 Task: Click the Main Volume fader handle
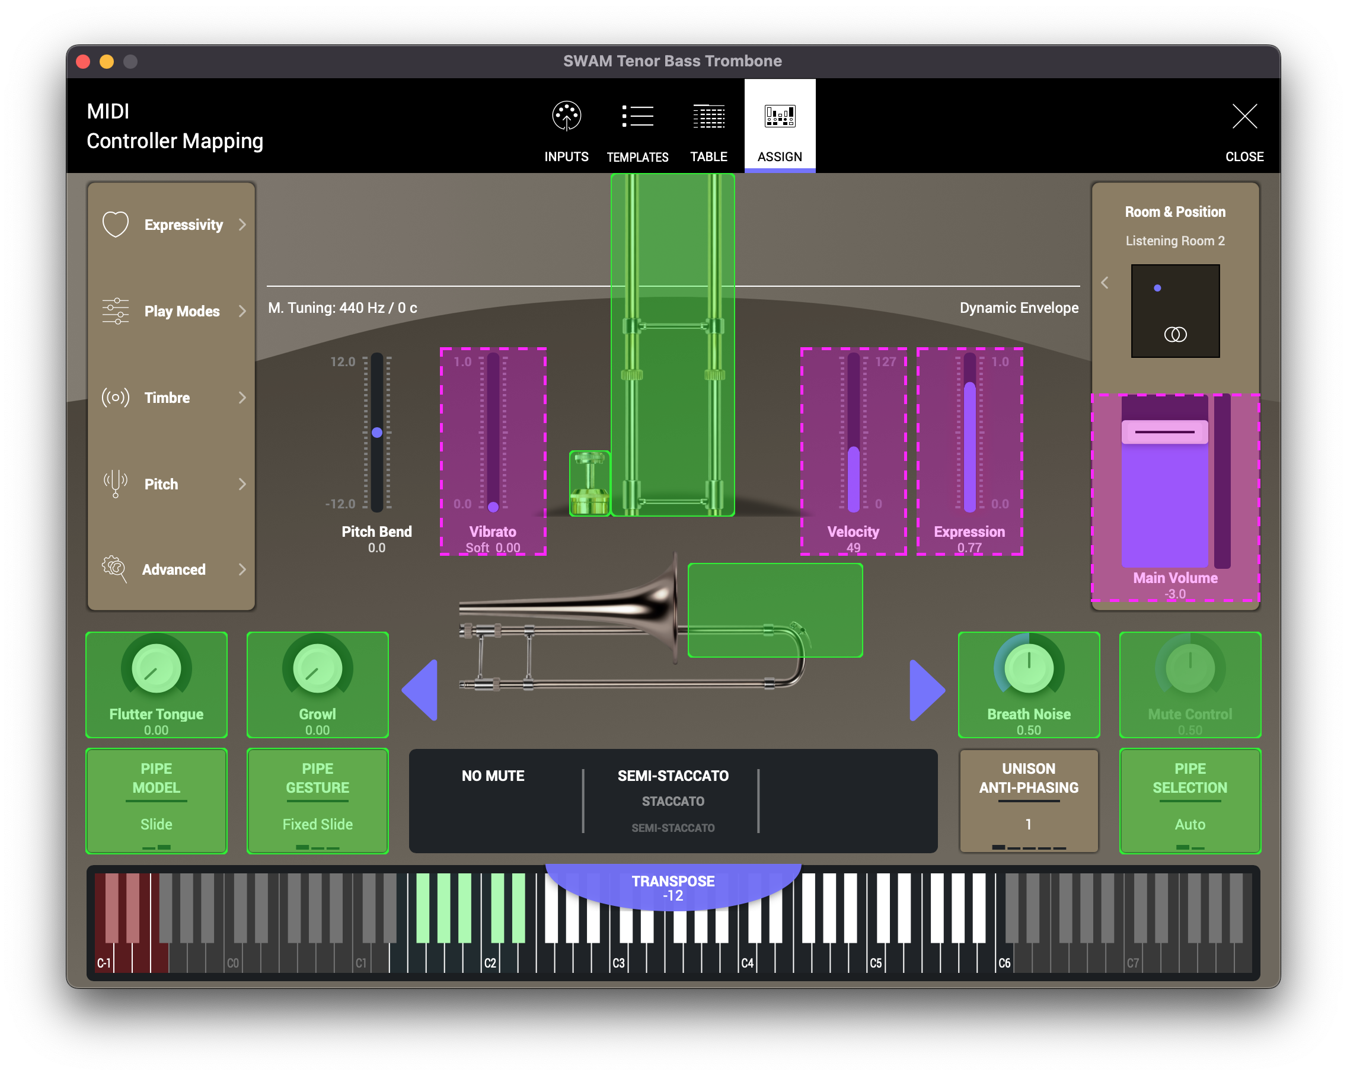[1164, 431]
